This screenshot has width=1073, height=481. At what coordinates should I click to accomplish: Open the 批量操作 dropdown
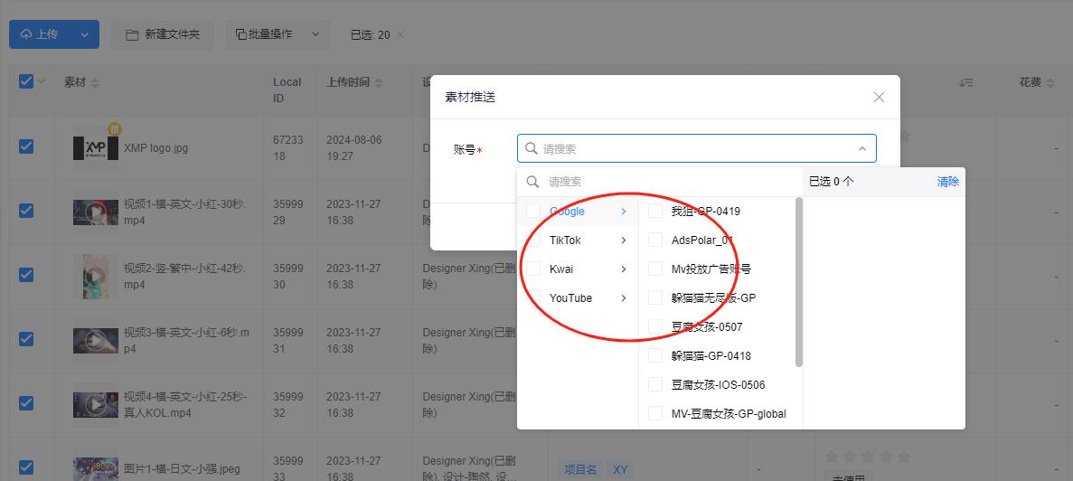pyautogui.click(x=278, y=34)
